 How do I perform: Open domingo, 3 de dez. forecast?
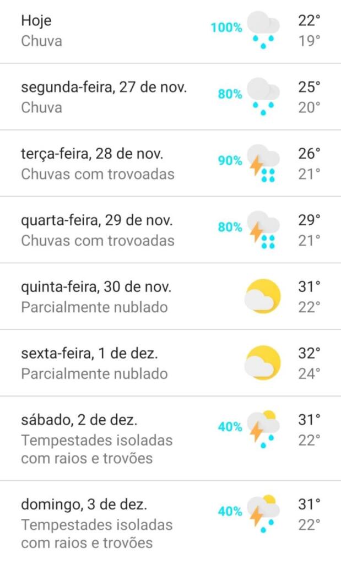84,504
